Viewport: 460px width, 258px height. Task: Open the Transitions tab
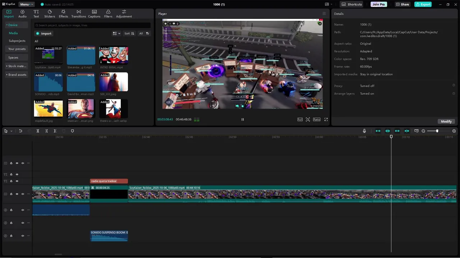point(78,14)
